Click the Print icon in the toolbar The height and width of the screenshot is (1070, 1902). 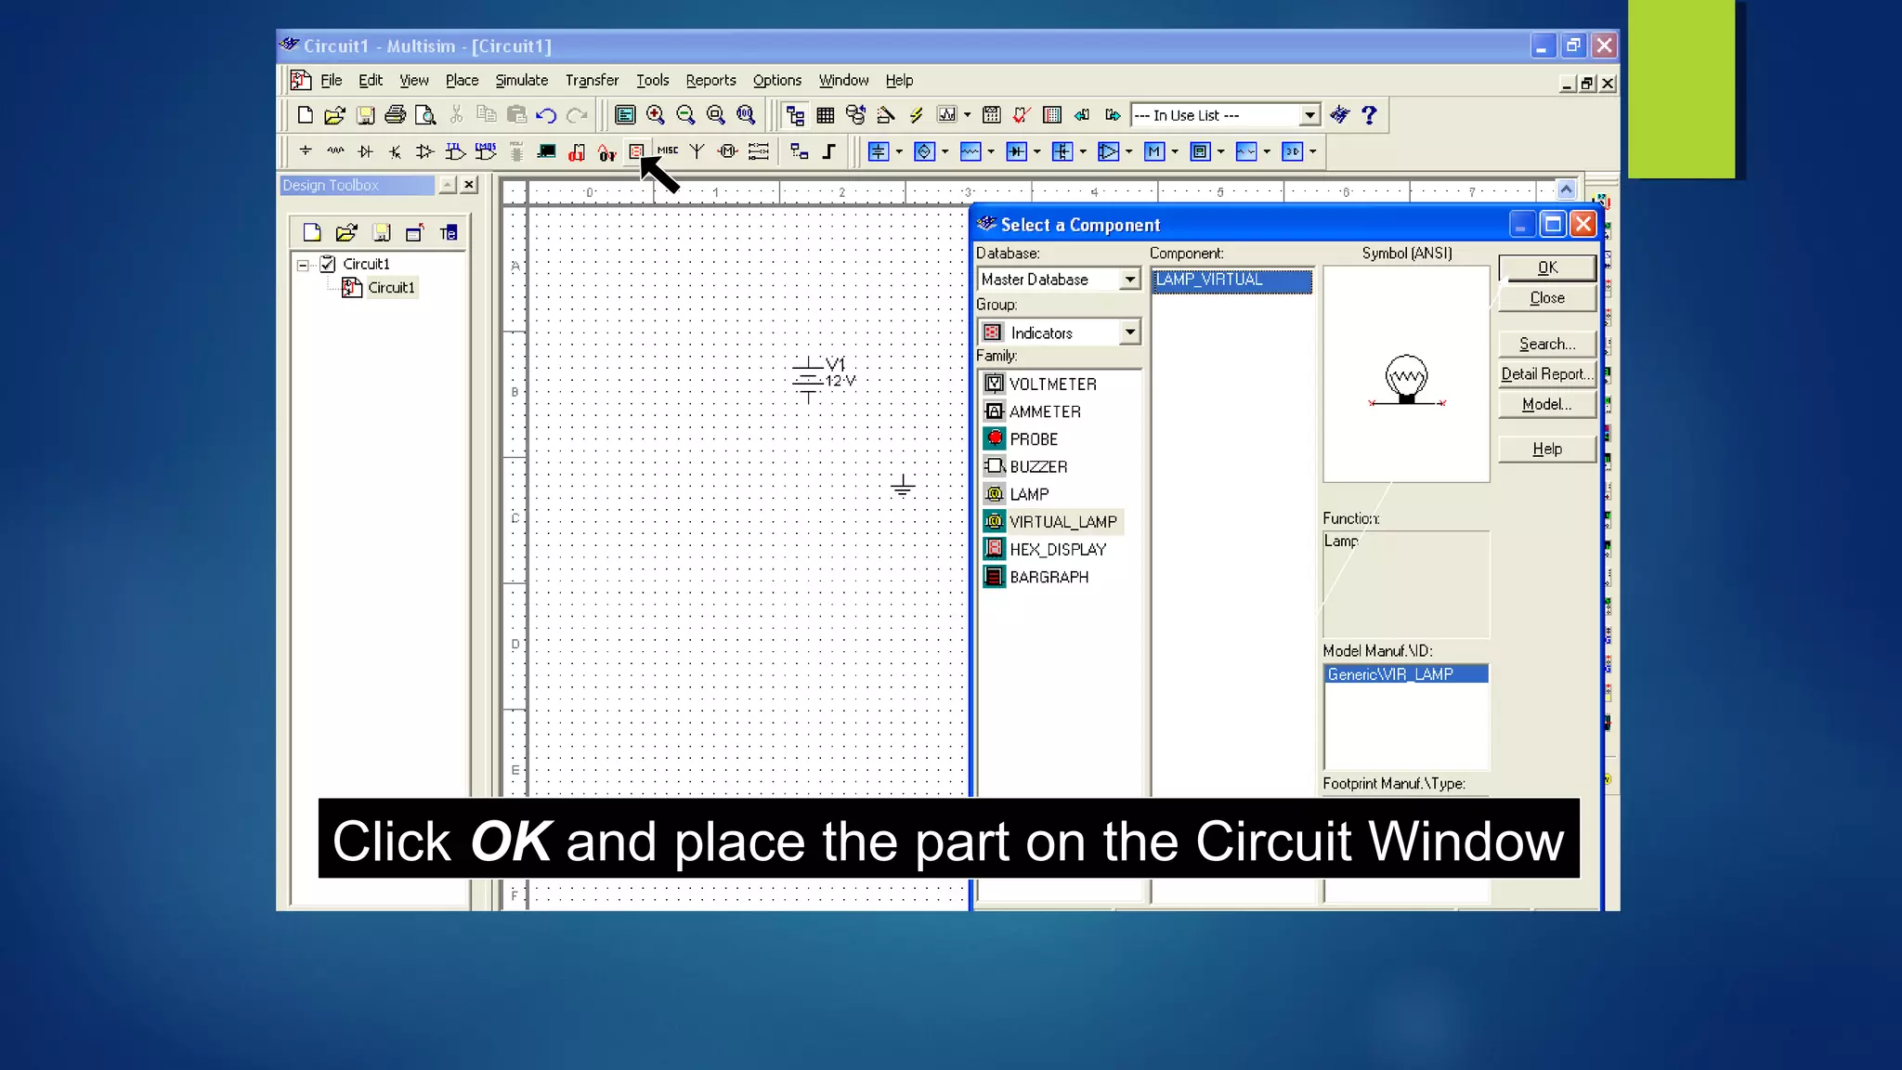[395, 115]
